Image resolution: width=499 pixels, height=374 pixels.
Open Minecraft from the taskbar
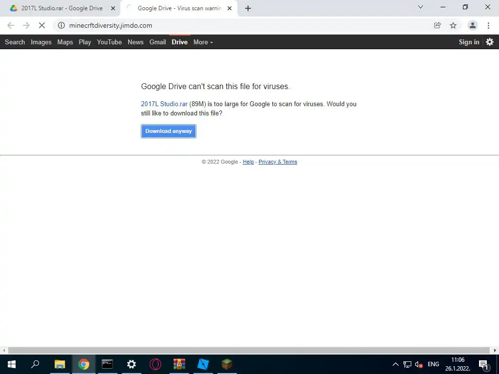[227, 364]
